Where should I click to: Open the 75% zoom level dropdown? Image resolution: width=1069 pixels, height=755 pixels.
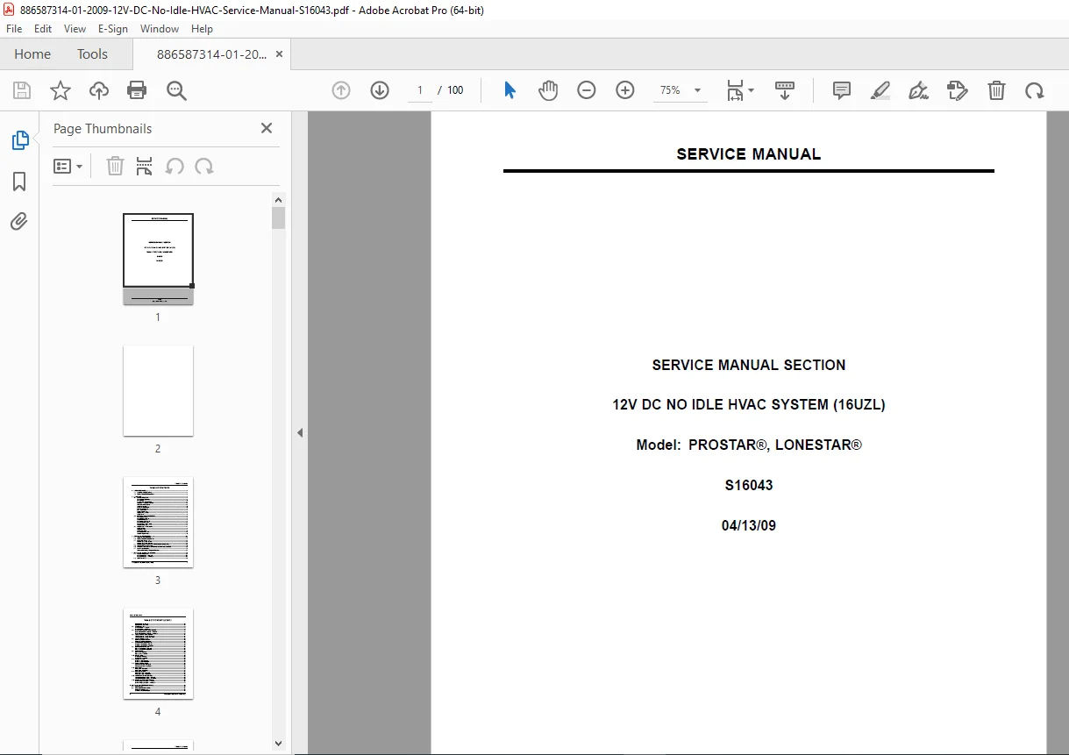680,90
